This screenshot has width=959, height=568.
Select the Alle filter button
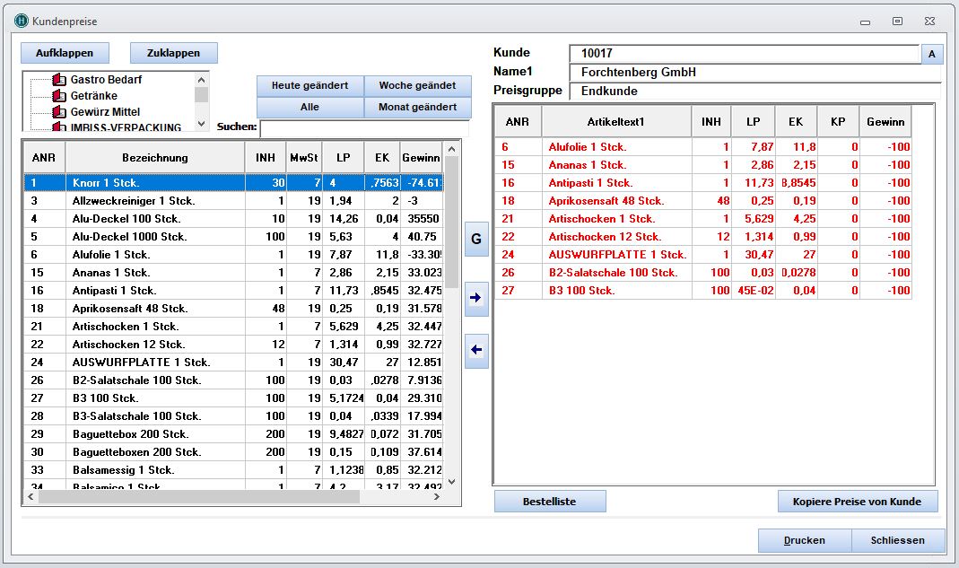click(x=309, y=107)
